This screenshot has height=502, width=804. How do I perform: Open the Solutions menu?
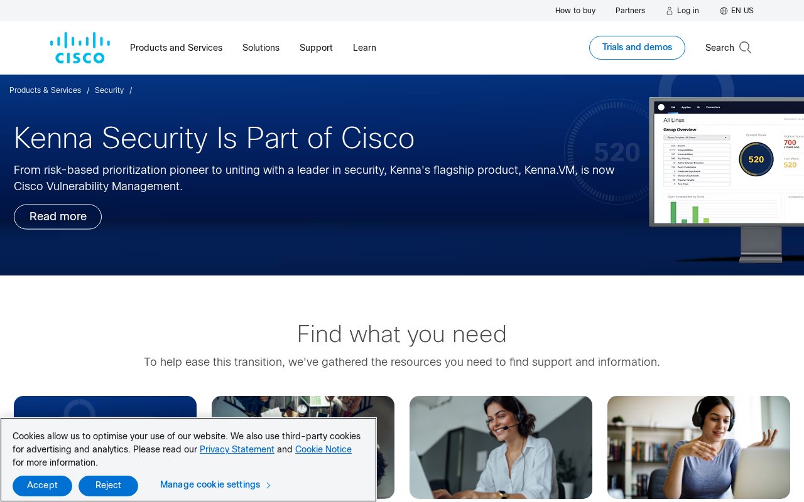261,48
